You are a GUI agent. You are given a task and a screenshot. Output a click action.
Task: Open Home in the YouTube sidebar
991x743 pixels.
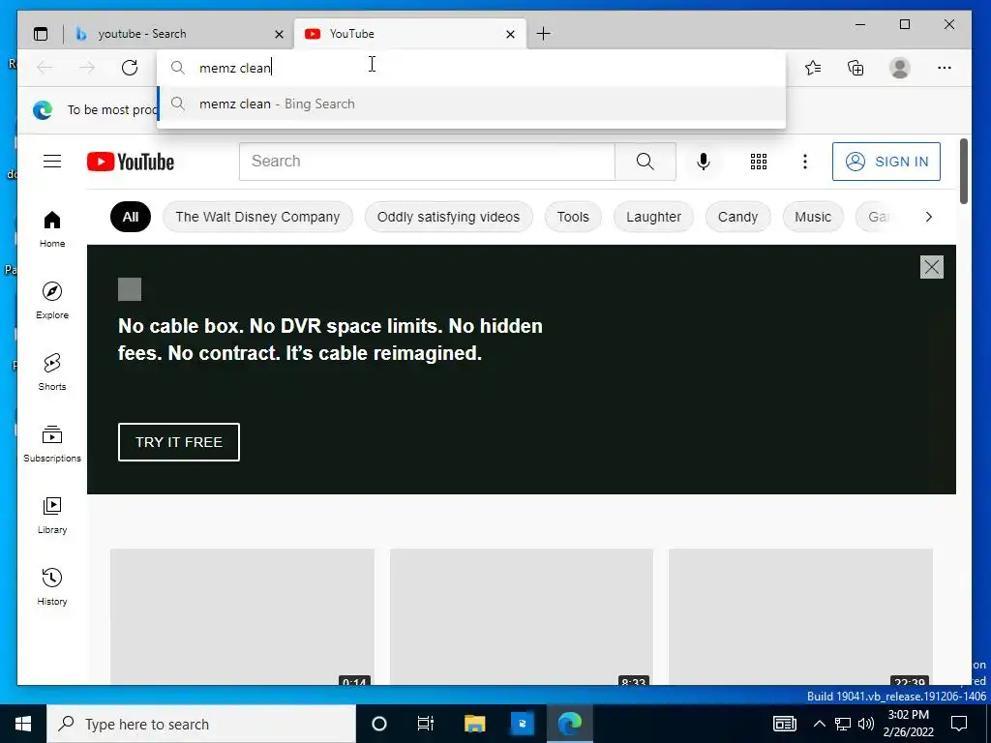(x=52, y=229)
